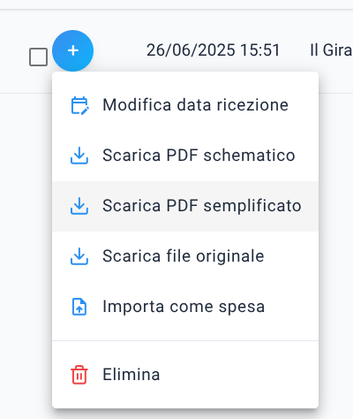Screen dimensions: 353x419
Task: Click the calendar edit icon
Action: tap(79, 105)
